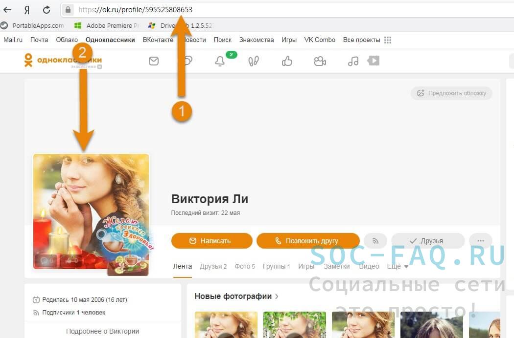This screenshot has width=514, height=338.
Task: Reload the page with the refresh icon
Action: [x=47, y=10]
